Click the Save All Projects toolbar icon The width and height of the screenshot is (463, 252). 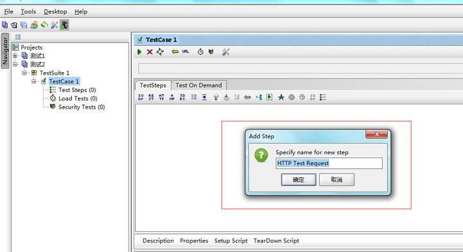(24, 25)
